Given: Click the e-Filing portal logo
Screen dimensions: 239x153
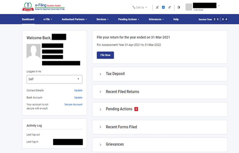Looking at the screenshot, I should (41, 7).
